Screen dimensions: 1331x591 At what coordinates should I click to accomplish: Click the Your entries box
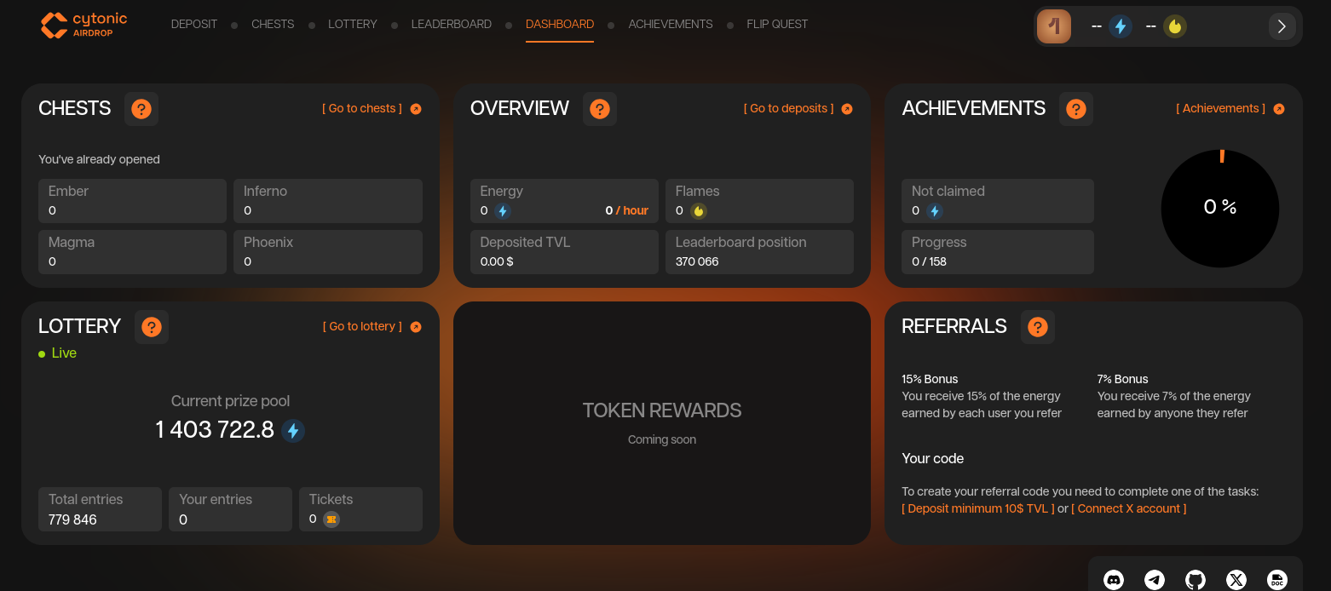tap(230, 509)
